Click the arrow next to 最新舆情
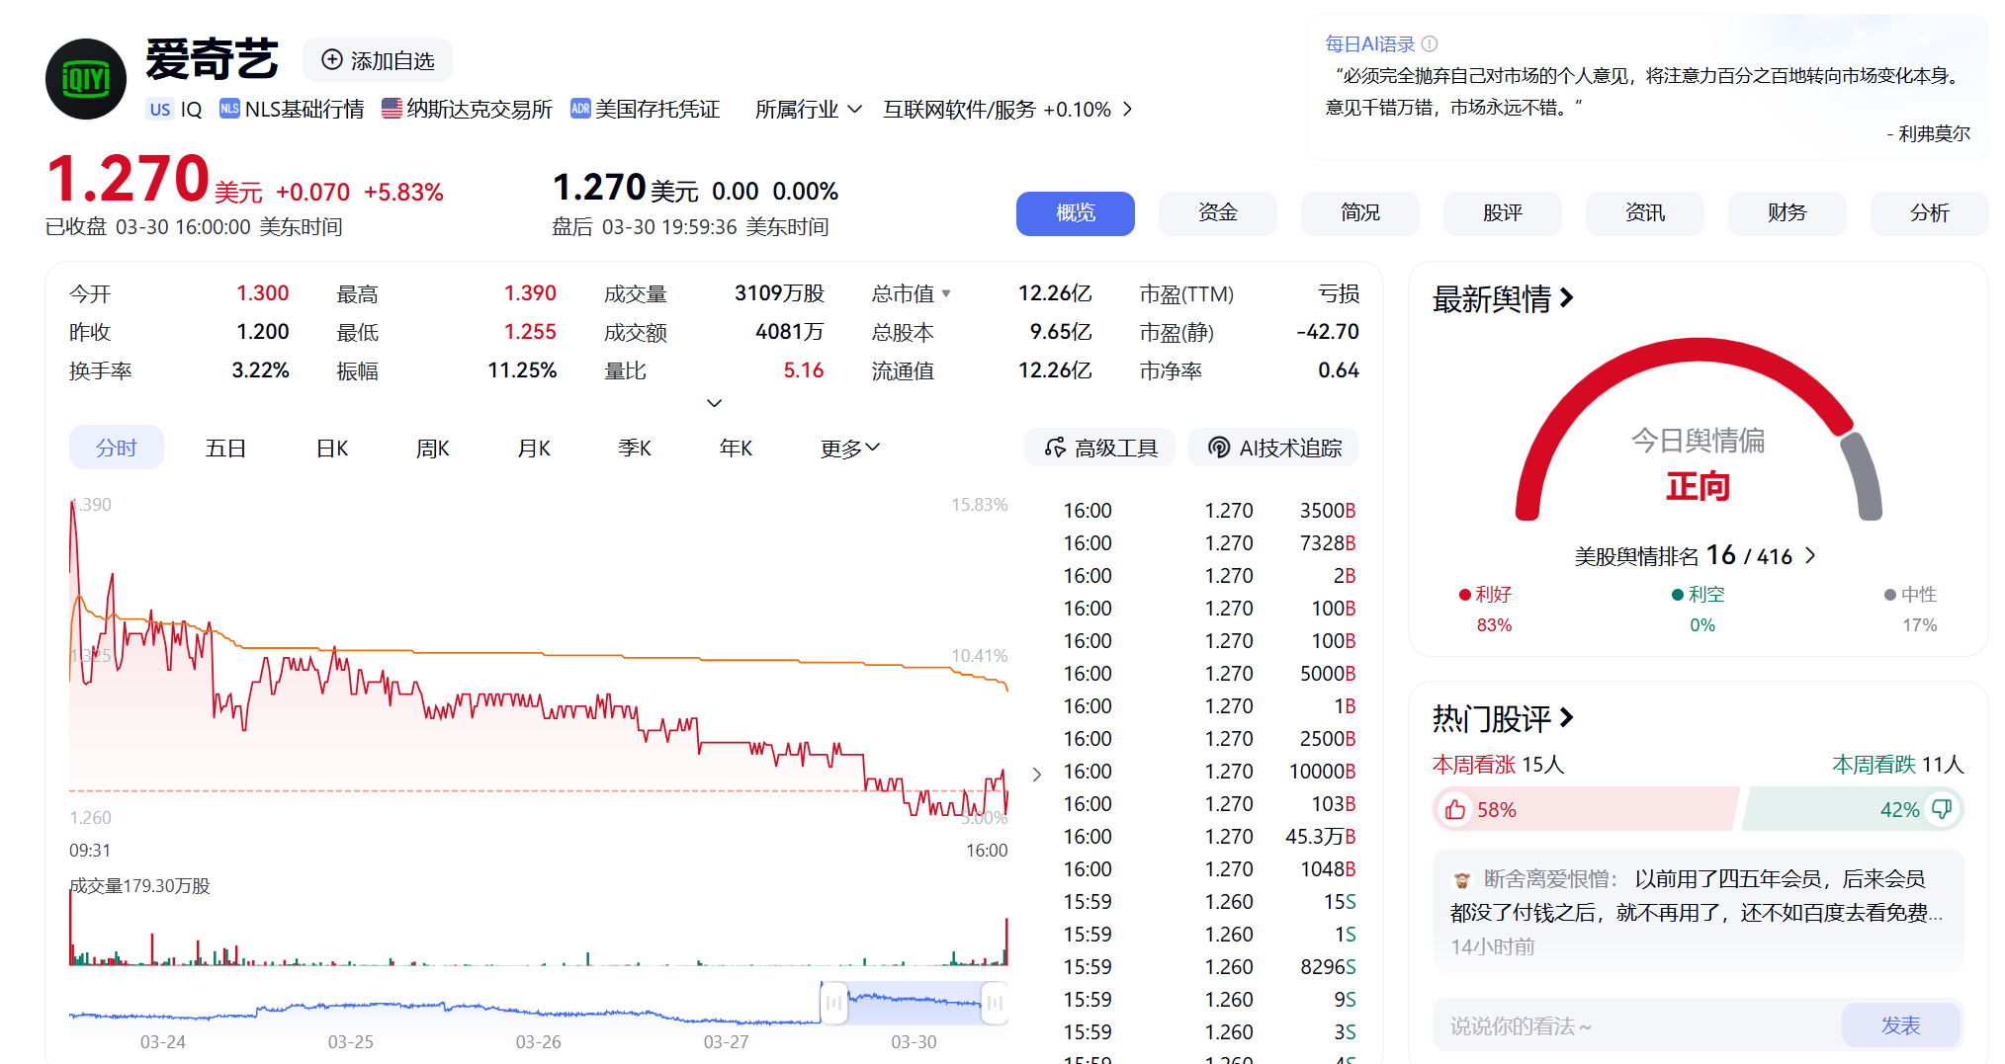Viewport: 2005px width, 1064px height. tap(1567, 298)
